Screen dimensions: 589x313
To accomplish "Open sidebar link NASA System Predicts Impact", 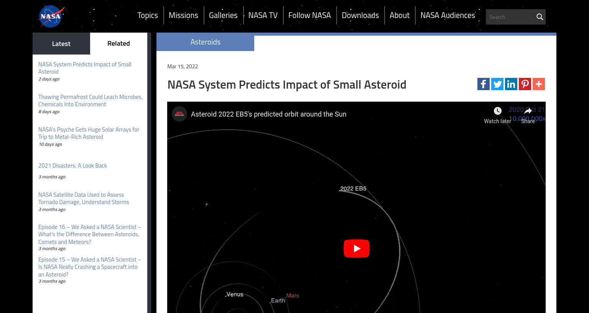I will (85, 68).
